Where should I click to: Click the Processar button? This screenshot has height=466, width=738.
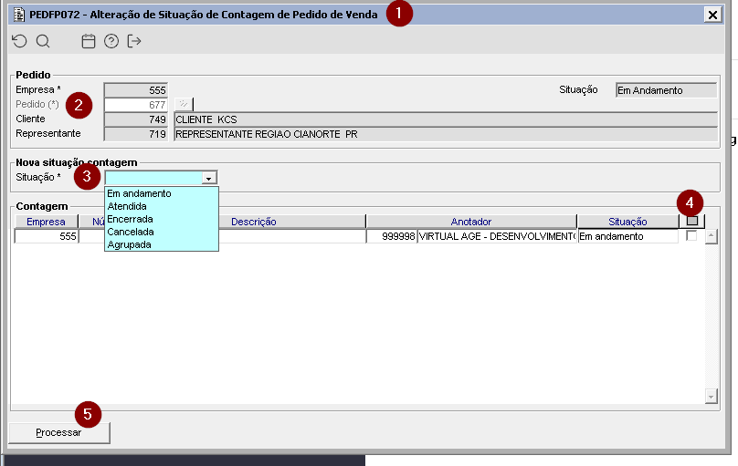tap(59, 432)
